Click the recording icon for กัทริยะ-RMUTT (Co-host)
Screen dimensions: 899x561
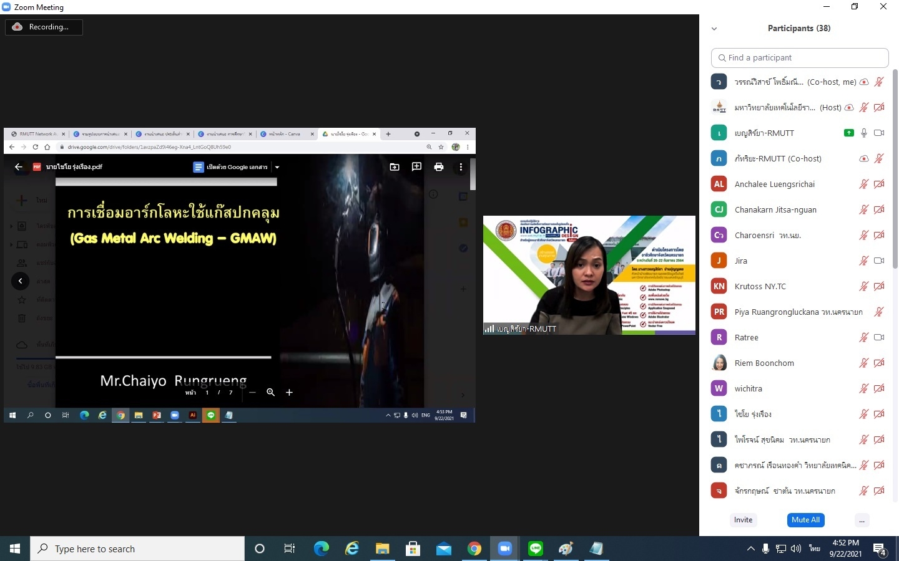tap(864, 158)
